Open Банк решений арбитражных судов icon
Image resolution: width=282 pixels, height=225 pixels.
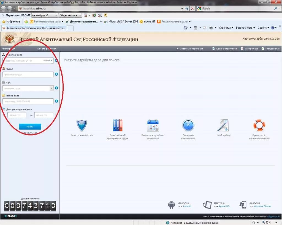point(118,125)
